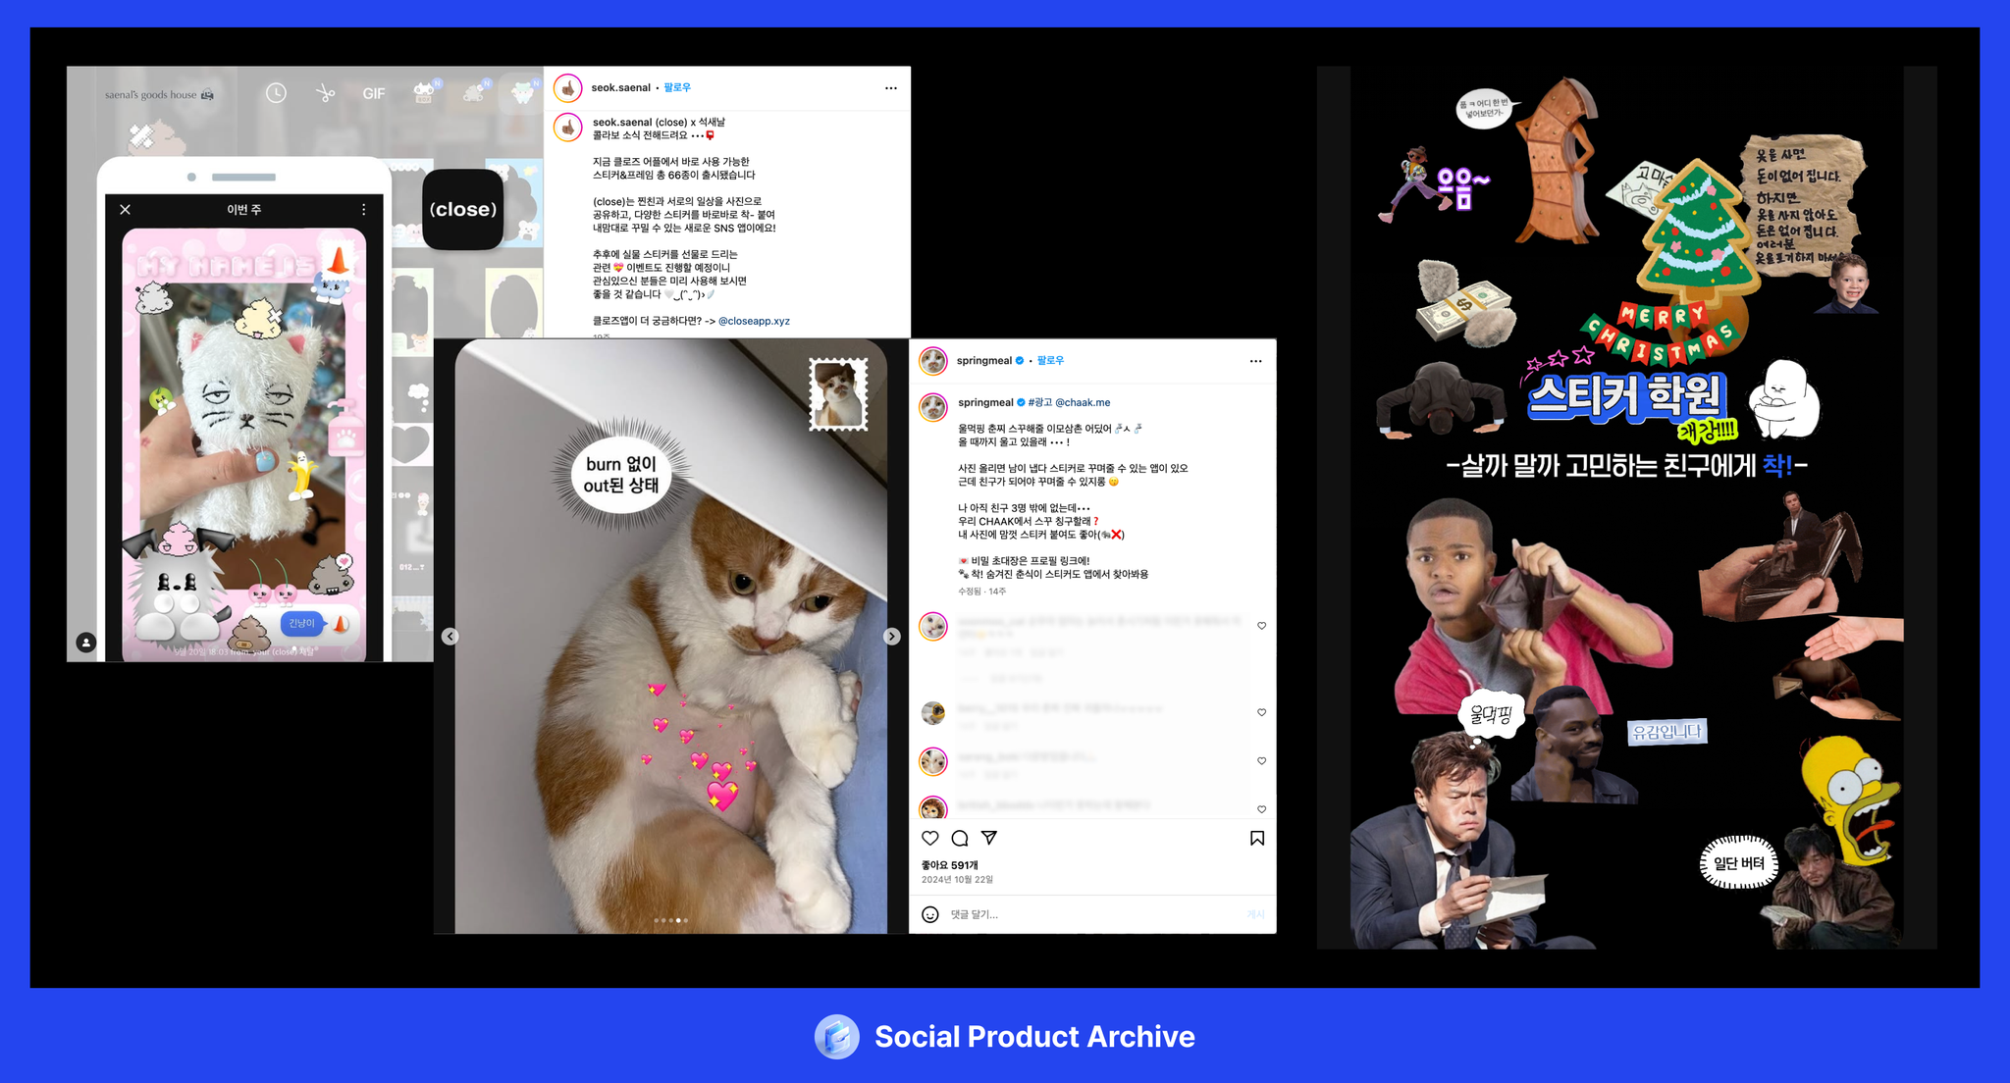Like the third comment with its heart
This screenshot has width=2010, height=1083.
1261,761
